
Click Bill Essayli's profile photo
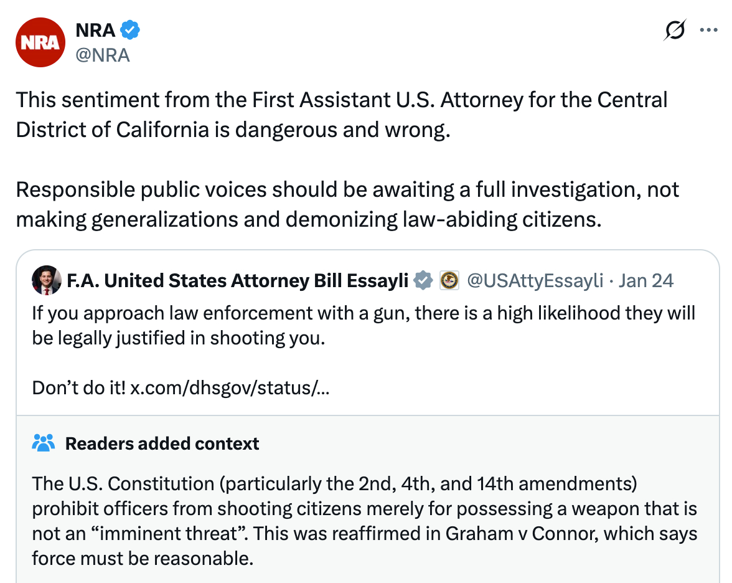click(x=47, y=281)
